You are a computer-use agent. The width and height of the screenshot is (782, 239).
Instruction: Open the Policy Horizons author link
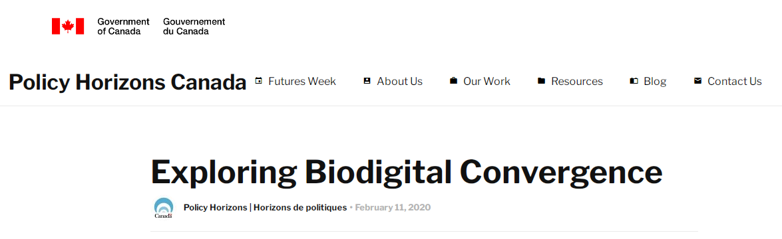point(265,208)
